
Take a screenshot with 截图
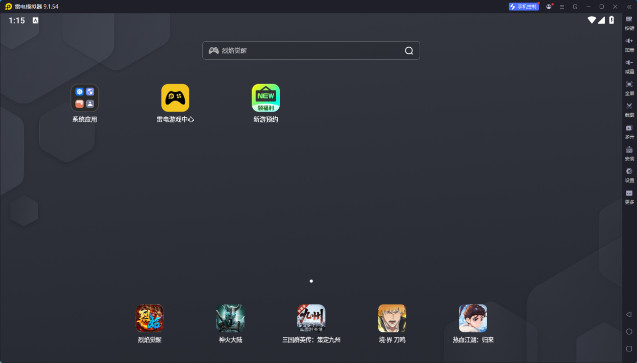(x=629, y=109)
